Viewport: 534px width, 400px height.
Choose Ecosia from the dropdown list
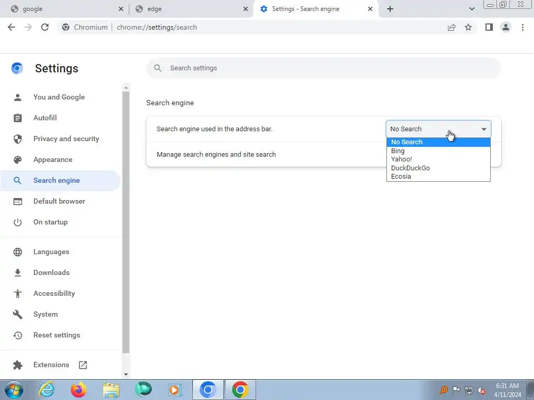[x=438, y=176]
